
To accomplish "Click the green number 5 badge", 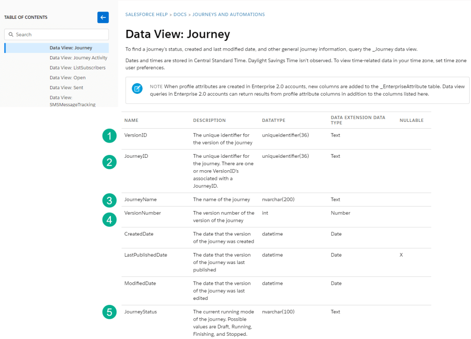I will pyautogui.click(x=109, y=312).
